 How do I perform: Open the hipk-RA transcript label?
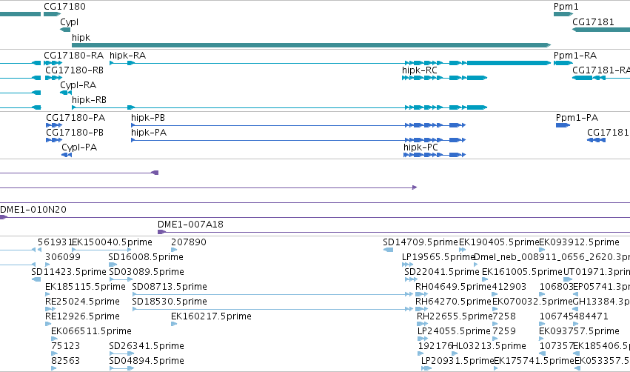click(x=127, y=56)
